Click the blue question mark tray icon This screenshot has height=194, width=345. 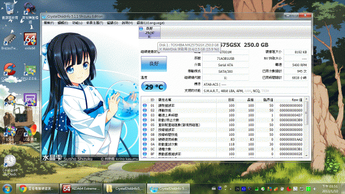click(219, 189)
